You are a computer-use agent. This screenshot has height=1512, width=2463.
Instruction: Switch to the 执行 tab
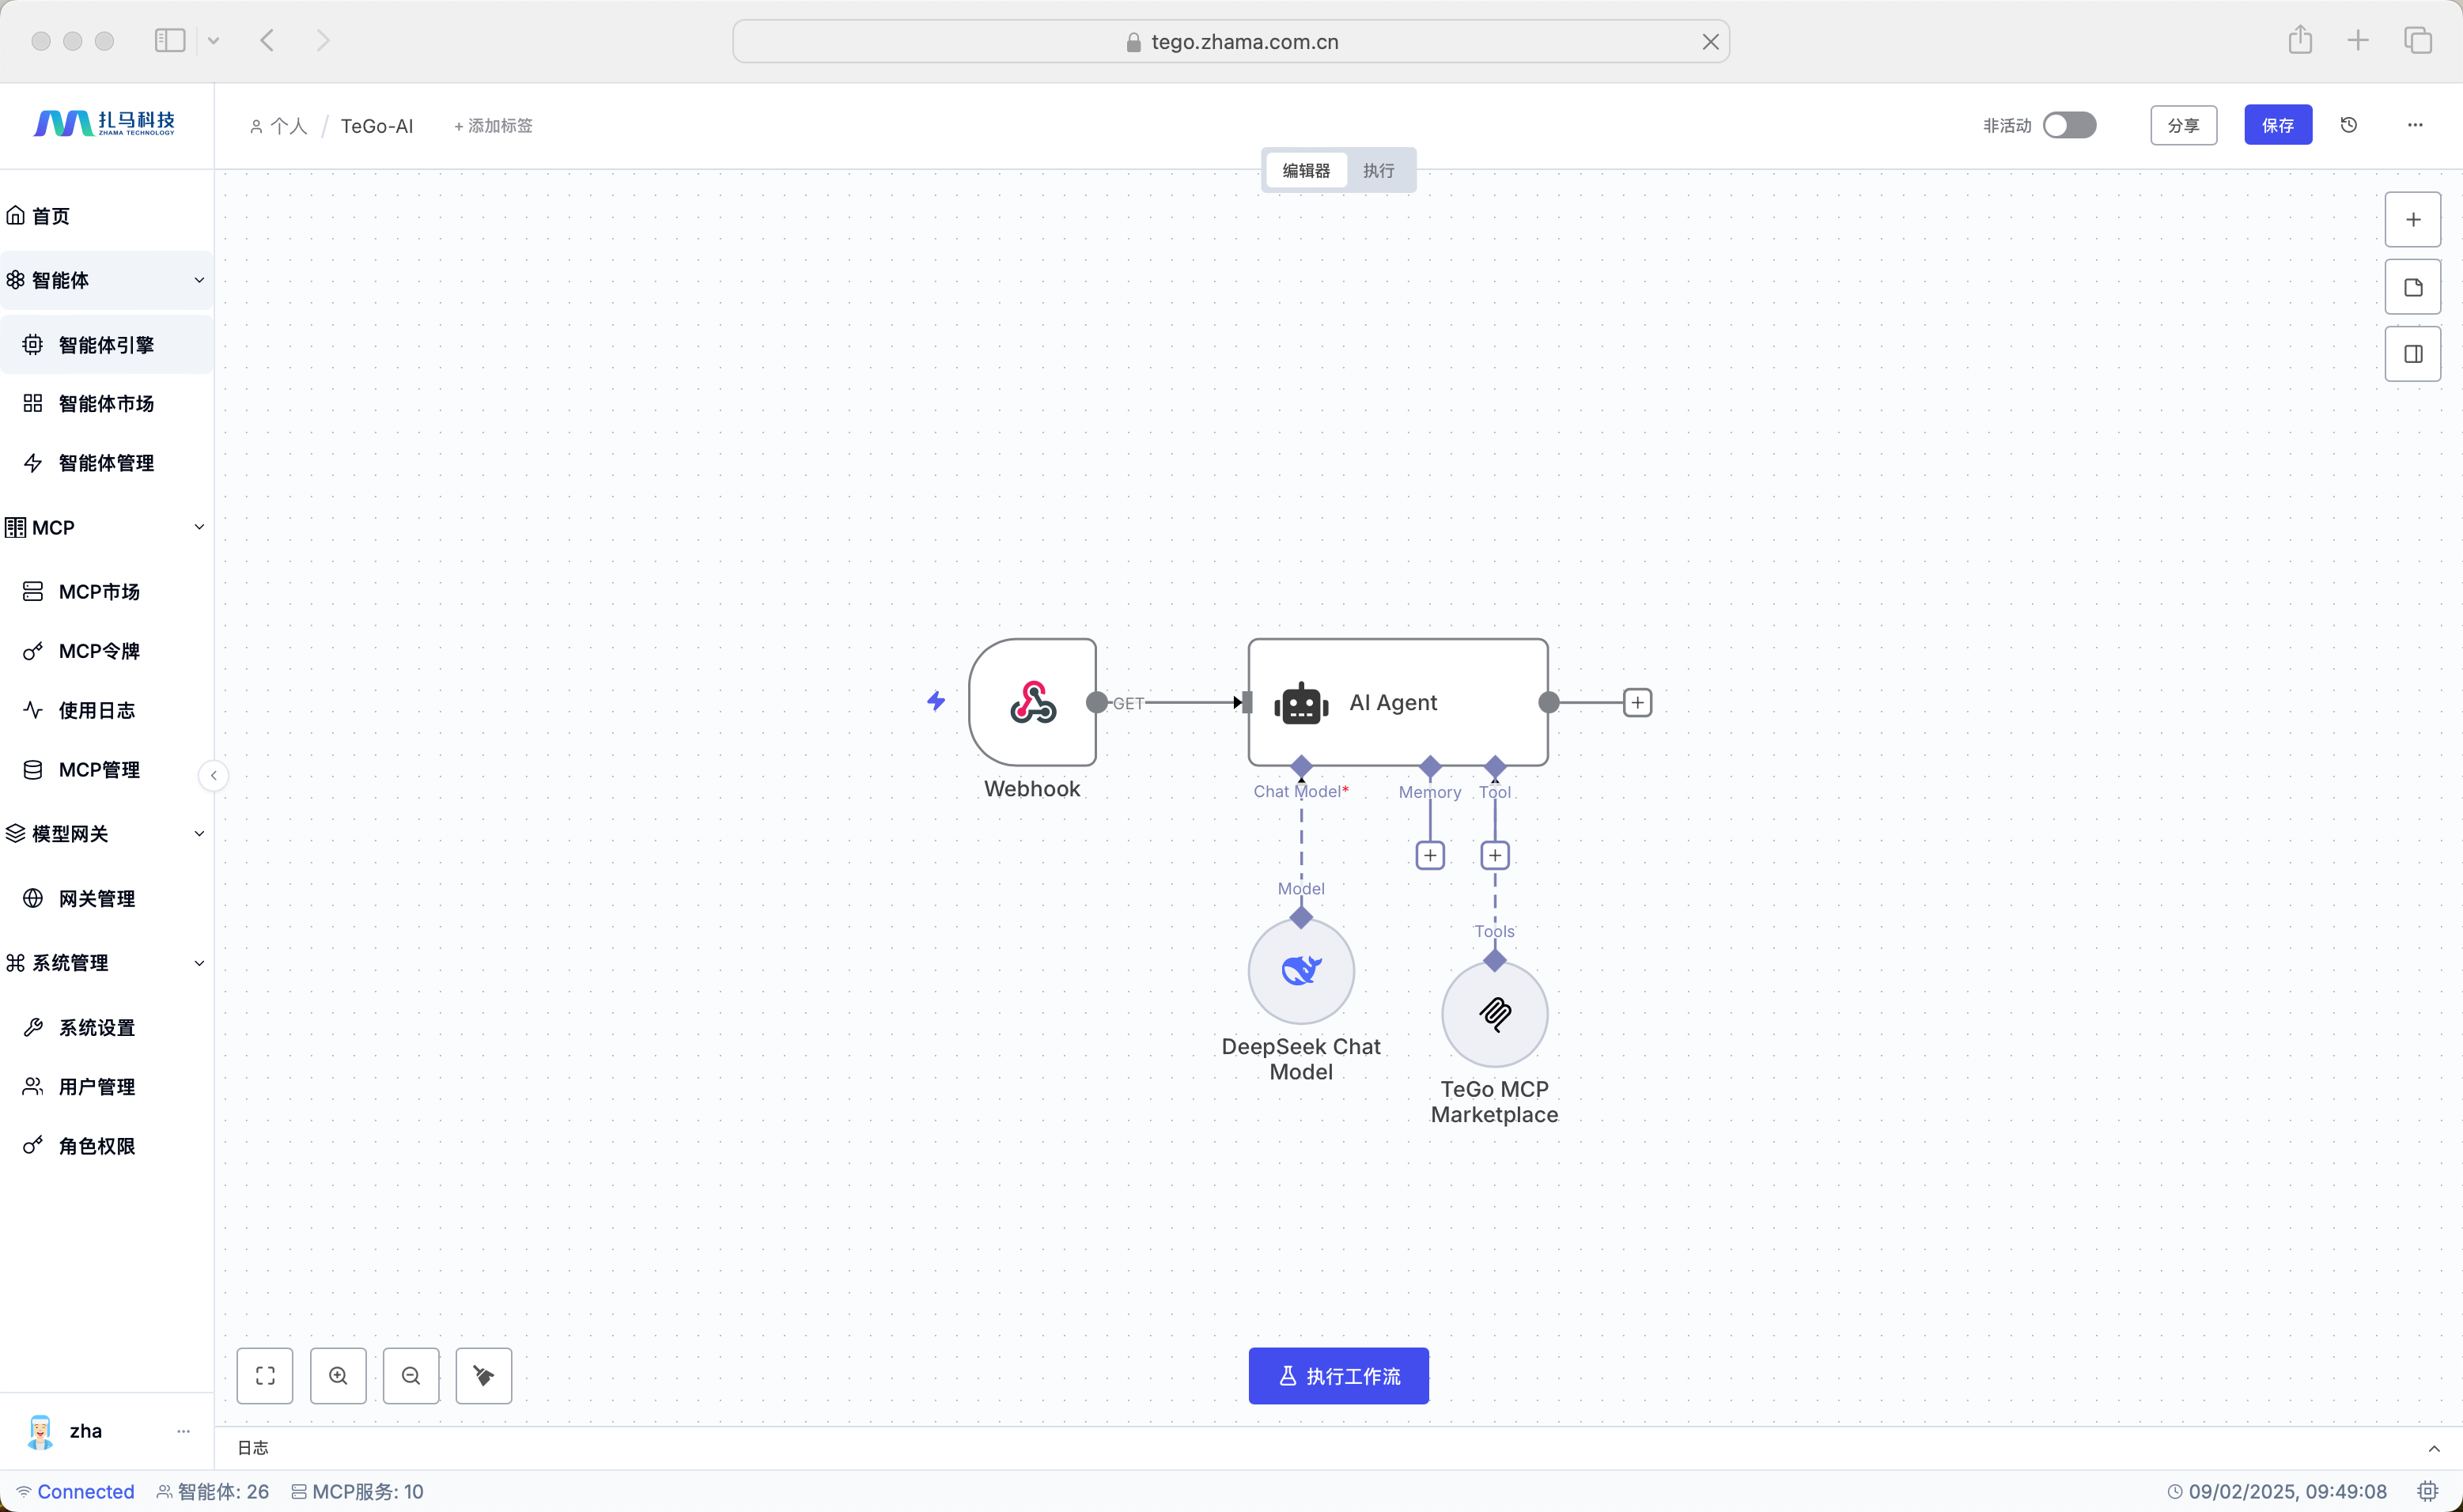[1378, 170]
